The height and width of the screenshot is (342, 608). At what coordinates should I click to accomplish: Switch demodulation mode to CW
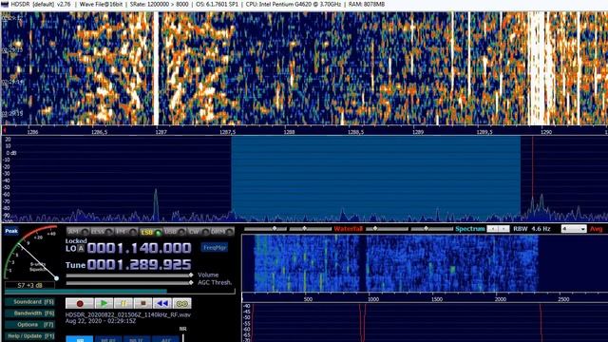[199, 232]
